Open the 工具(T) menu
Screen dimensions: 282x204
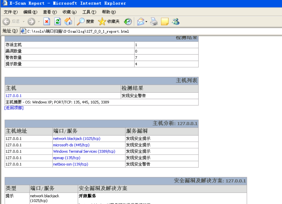pos(89,12)
